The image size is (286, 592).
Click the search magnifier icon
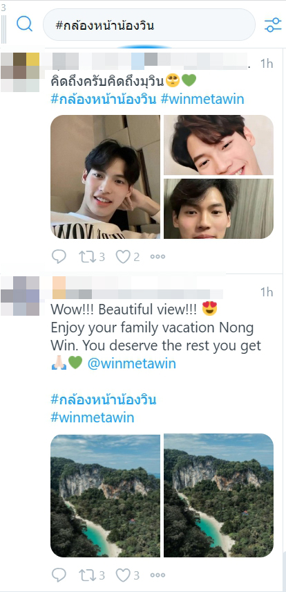pos(25,24)
